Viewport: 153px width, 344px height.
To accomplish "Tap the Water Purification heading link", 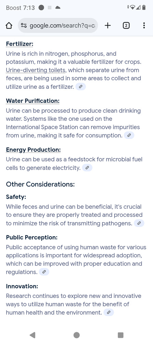I will pos(33,101).
